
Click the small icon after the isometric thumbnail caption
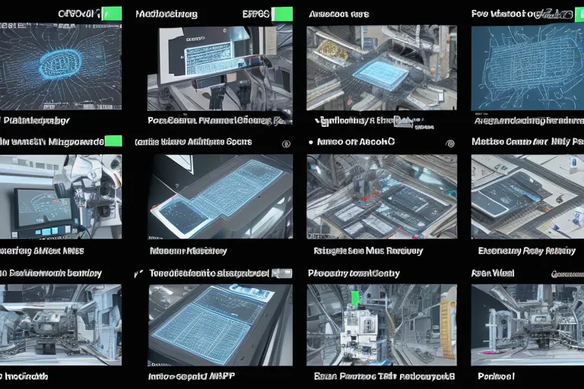pos(408,120)
